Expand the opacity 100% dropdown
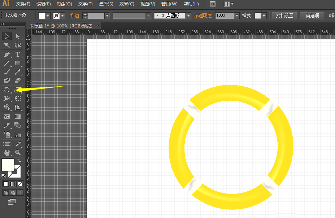 (237, 16)
